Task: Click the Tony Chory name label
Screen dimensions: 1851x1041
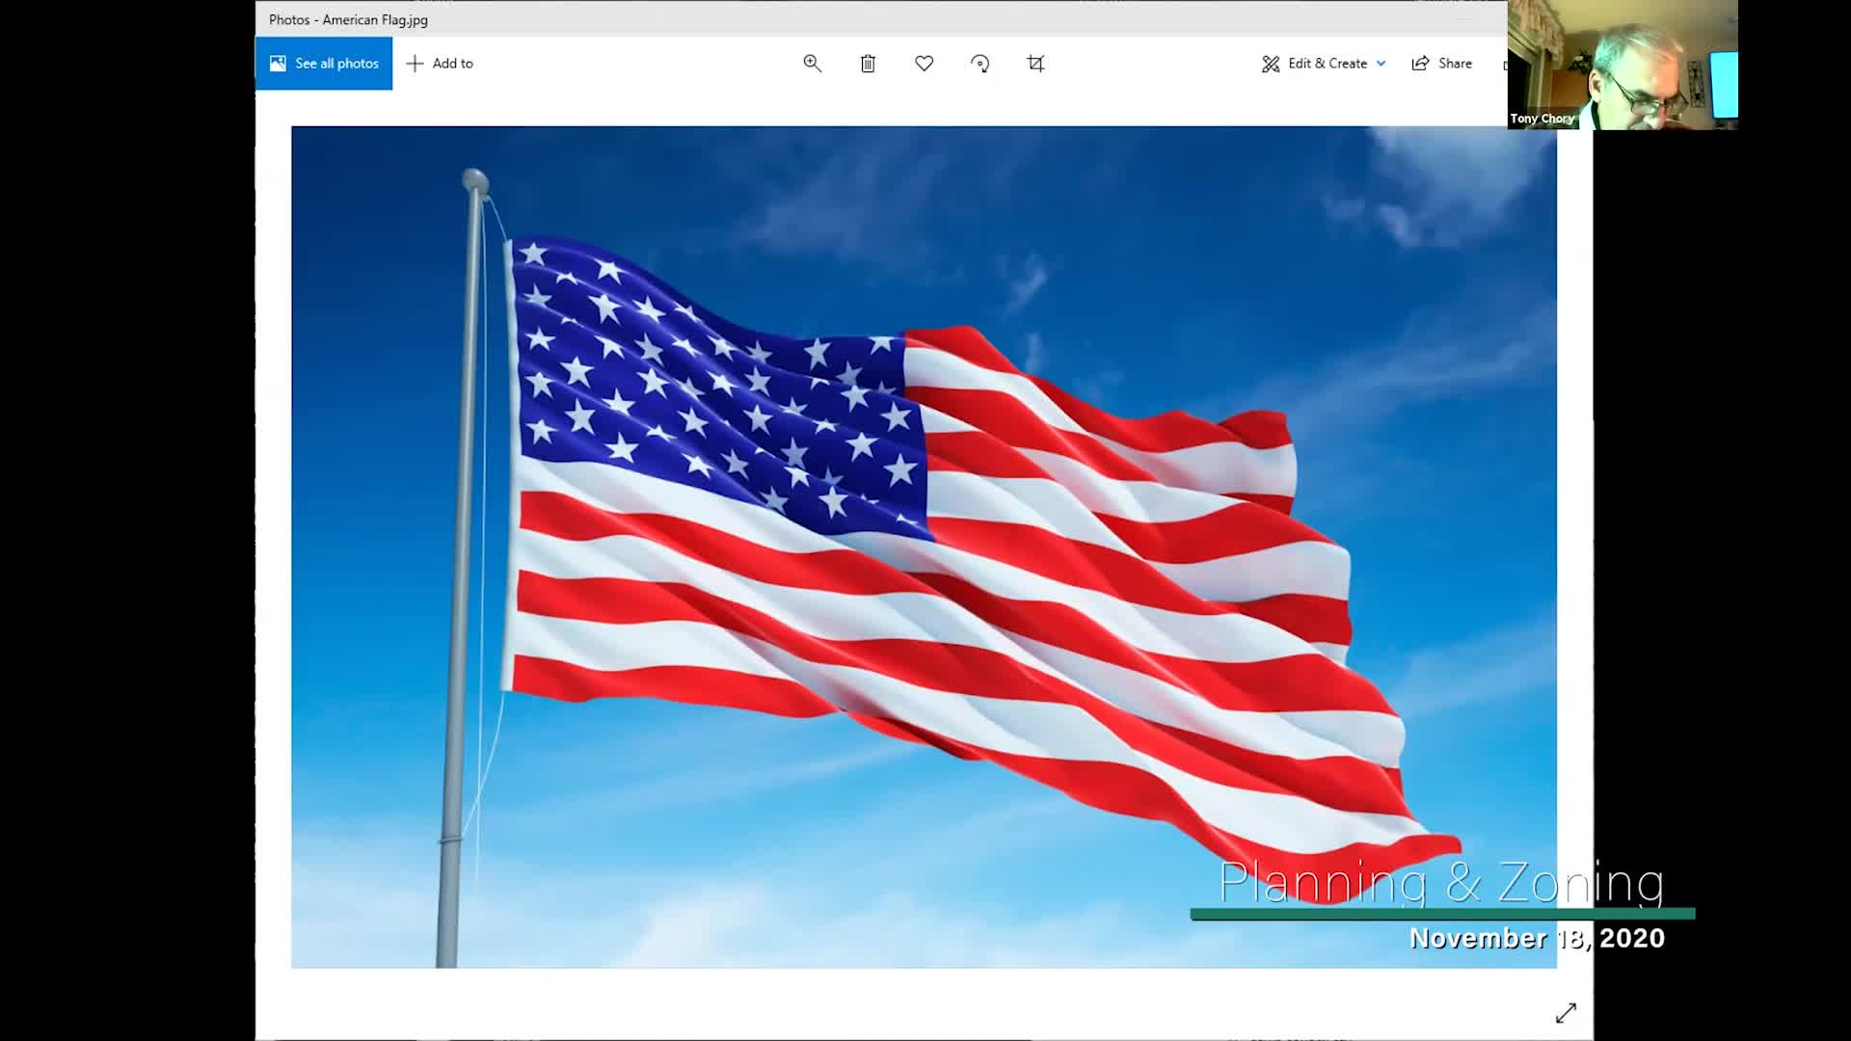Action: pyautogui.click(x=1542, y=119)
